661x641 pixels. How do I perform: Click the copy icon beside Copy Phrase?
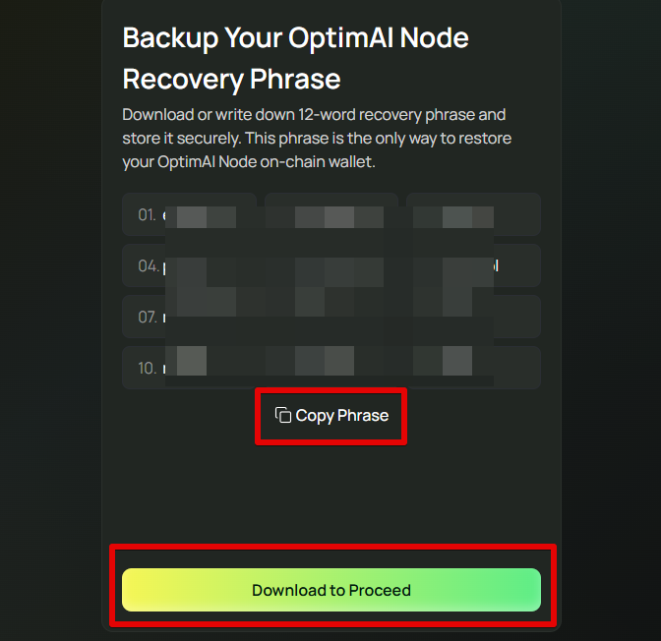pos(283,415)
